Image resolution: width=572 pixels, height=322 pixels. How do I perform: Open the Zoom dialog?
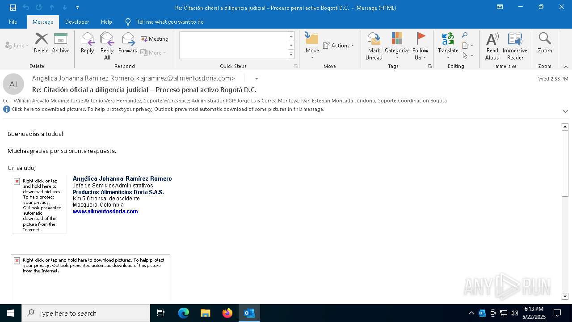545,43
